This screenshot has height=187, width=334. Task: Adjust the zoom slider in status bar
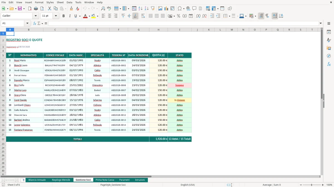[x=311, y=185]
